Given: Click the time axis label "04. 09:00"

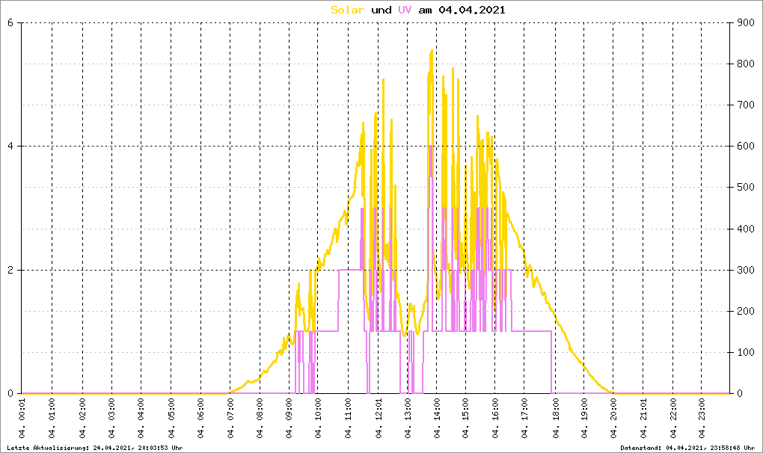Looking at the screenshot, I should click(289, 419).
